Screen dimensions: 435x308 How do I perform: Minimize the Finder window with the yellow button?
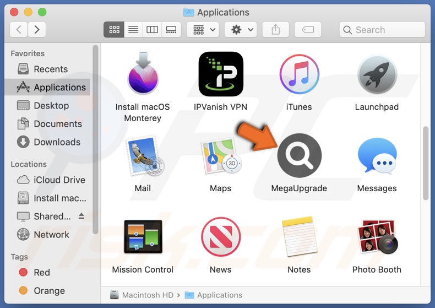(28, 12)
